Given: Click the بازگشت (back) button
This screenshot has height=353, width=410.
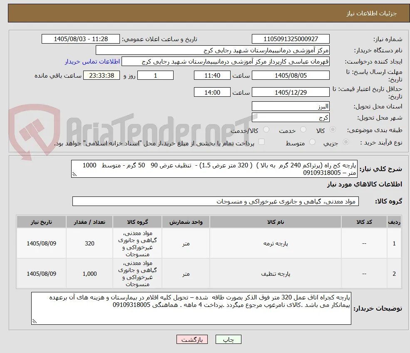Looking at the screenshot, I should coord(192,339).
